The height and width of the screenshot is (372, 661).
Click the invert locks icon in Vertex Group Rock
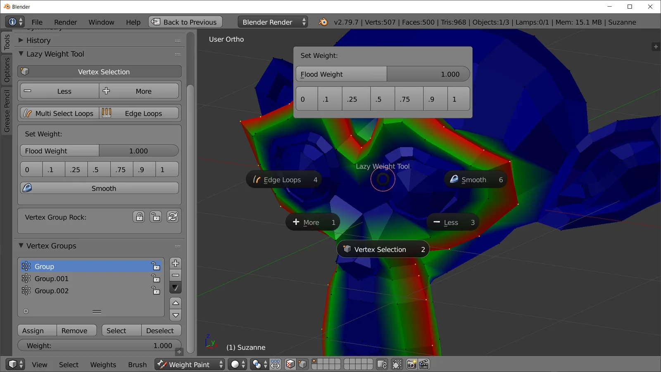[x=172, y=217]
